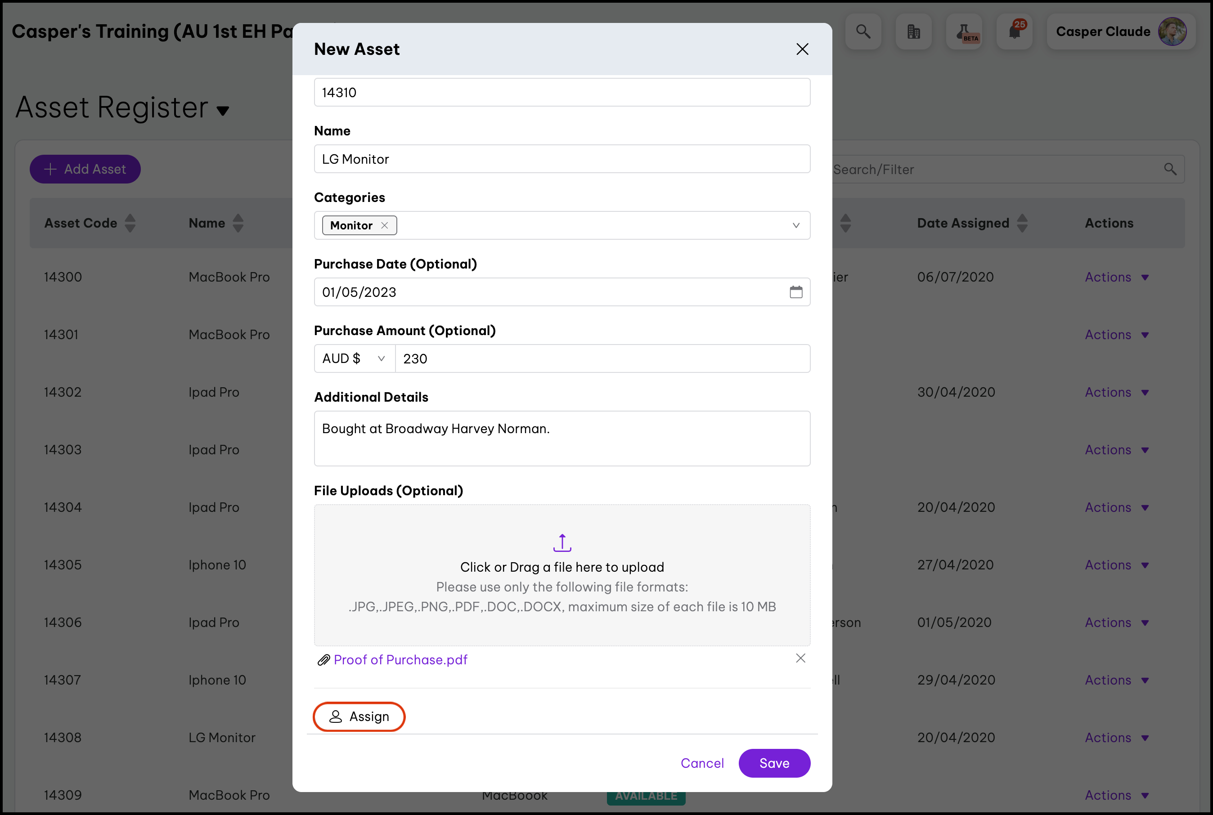Open the notifications bell
Viewport: 1213px width, 815px height.
tap(1014, 31)
